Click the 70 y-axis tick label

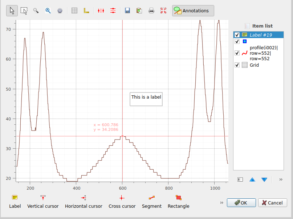pyautogui.click(x=8, y=29)
